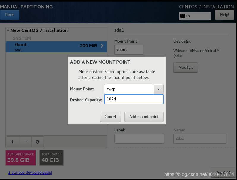Click the Name field containing sda1
237x180 pixels.
(200, 139)
